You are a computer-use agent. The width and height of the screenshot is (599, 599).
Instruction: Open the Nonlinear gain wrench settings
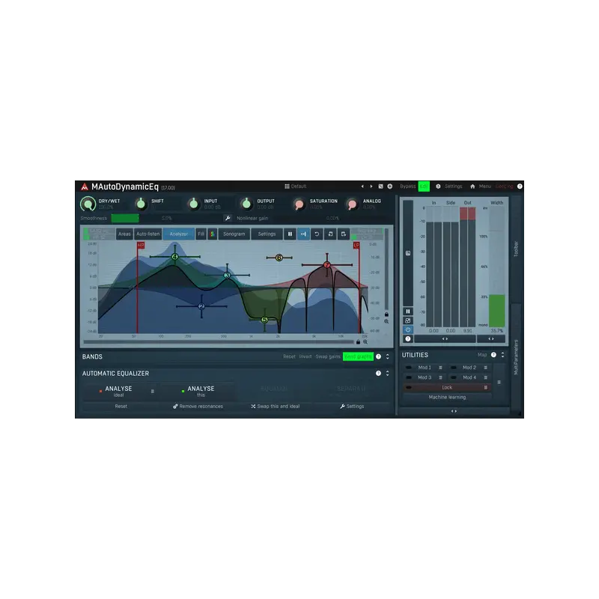point(228,218)
